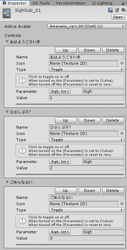Click the Icon field of ごめんなさい control
Image resolution: width=127 pixels, height=250 pixels.
pyautogui.click(x=83, y=204)
